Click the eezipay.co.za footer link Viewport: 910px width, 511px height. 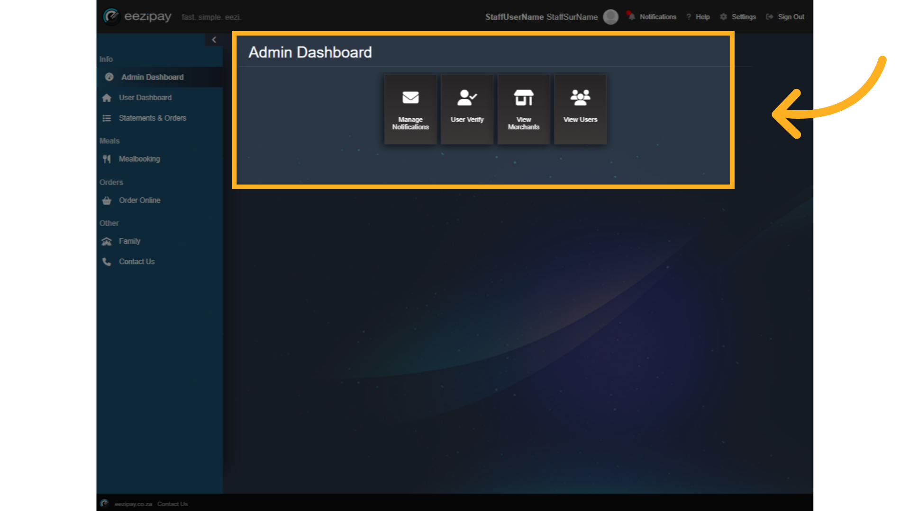(x=133, y=504)
